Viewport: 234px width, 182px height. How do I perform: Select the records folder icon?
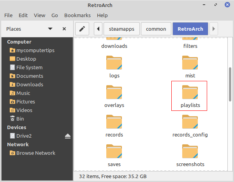(114, 122)
